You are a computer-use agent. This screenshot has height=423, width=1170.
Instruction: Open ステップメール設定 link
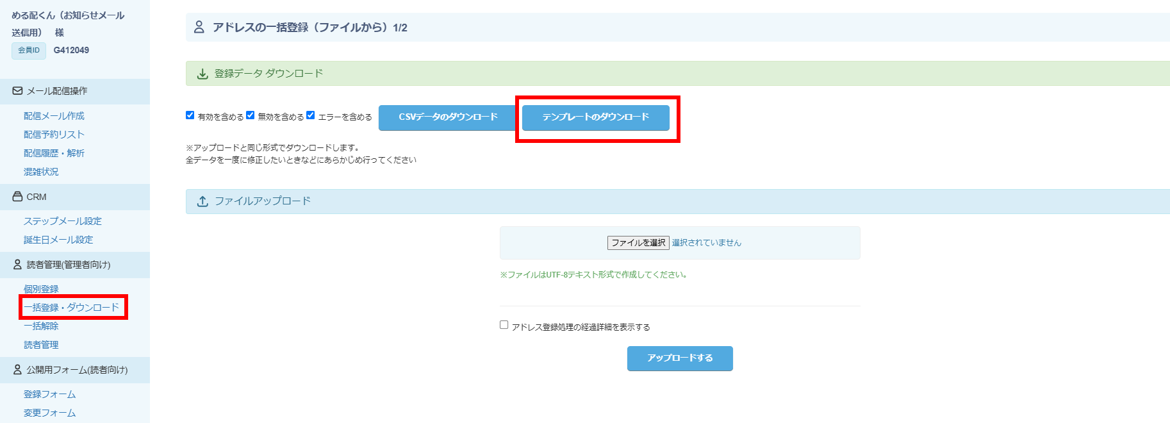[x=63, y=221]
